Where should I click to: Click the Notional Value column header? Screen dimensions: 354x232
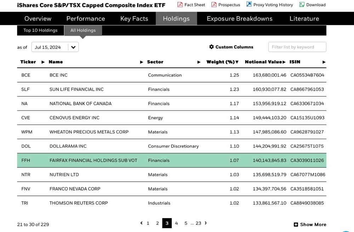tap(263, 62)
